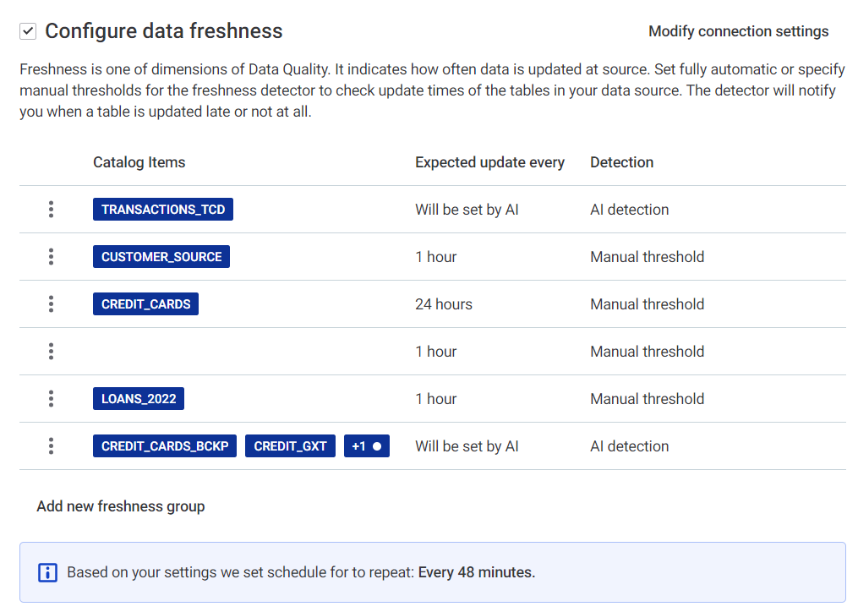
Task: Select the CUSTOMER_SOURCE catalog tag
Action: tap(161, 257)
